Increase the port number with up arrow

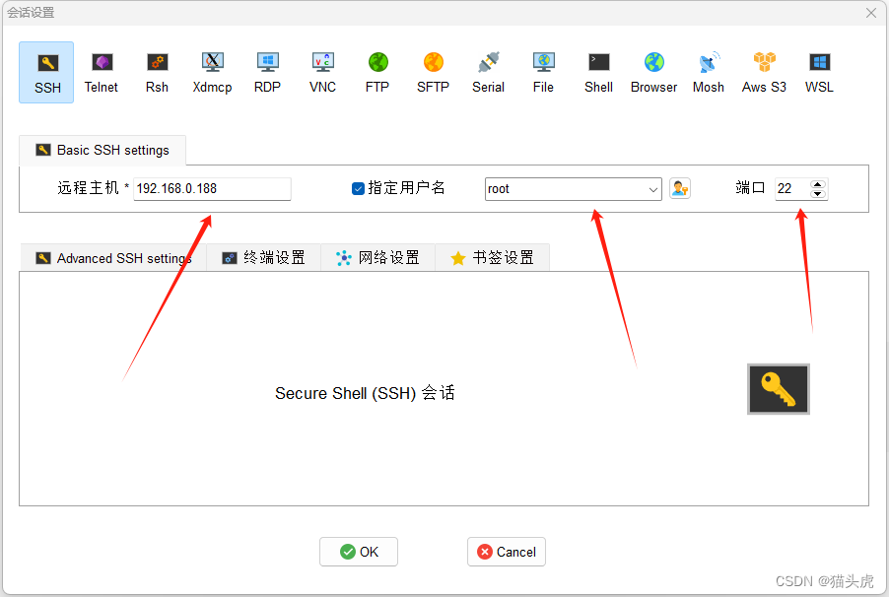(x=818, y=184)
